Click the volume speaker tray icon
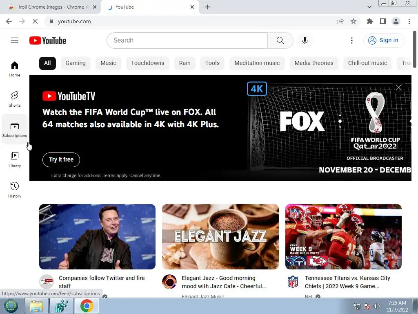 click(377, 307)
